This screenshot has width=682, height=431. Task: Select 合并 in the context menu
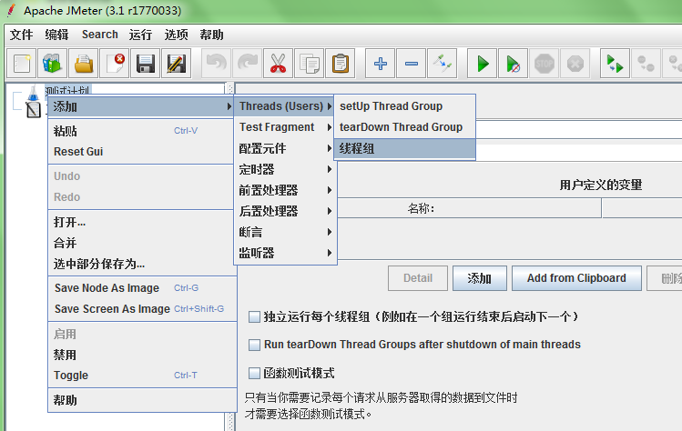pos(141,243)
